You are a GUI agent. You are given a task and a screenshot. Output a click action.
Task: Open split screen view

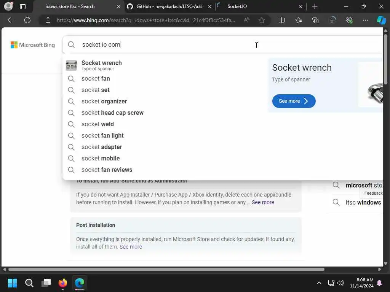click(x=281, y=20)
